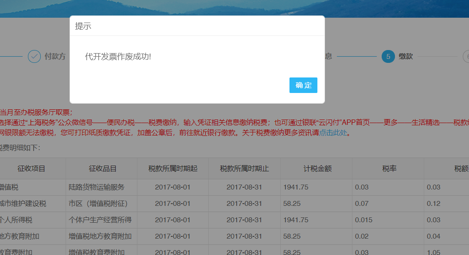The image size is (469, 255).
Task: Select the 个体户生产经营所得 cell
Action: [100, 220]
